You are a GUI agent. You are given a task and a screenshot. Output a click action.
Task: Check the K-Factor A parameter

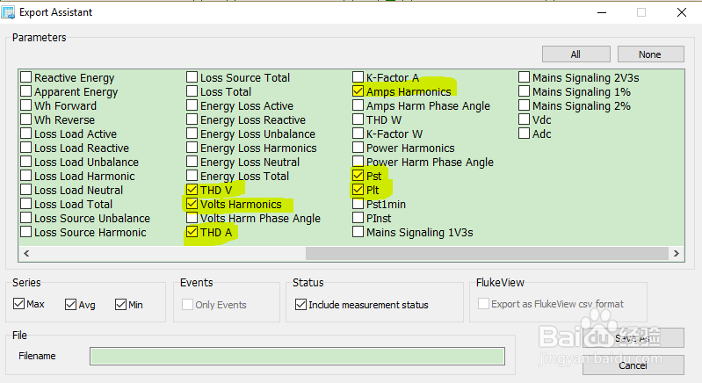coord(358,78)
